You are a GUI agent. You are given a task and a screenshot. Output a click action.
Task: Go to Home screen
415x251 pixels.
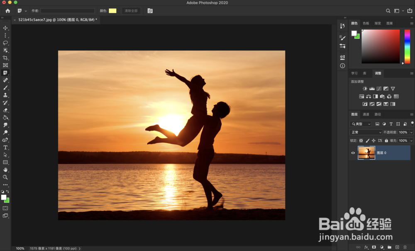(7, 11)
